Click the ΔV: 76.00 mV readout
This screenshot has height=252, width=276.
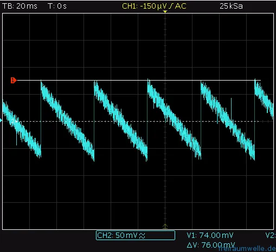[210, 245]
